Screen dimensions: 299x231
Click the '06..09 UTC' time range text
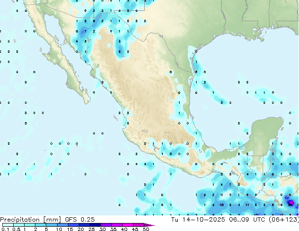point(247,220)
